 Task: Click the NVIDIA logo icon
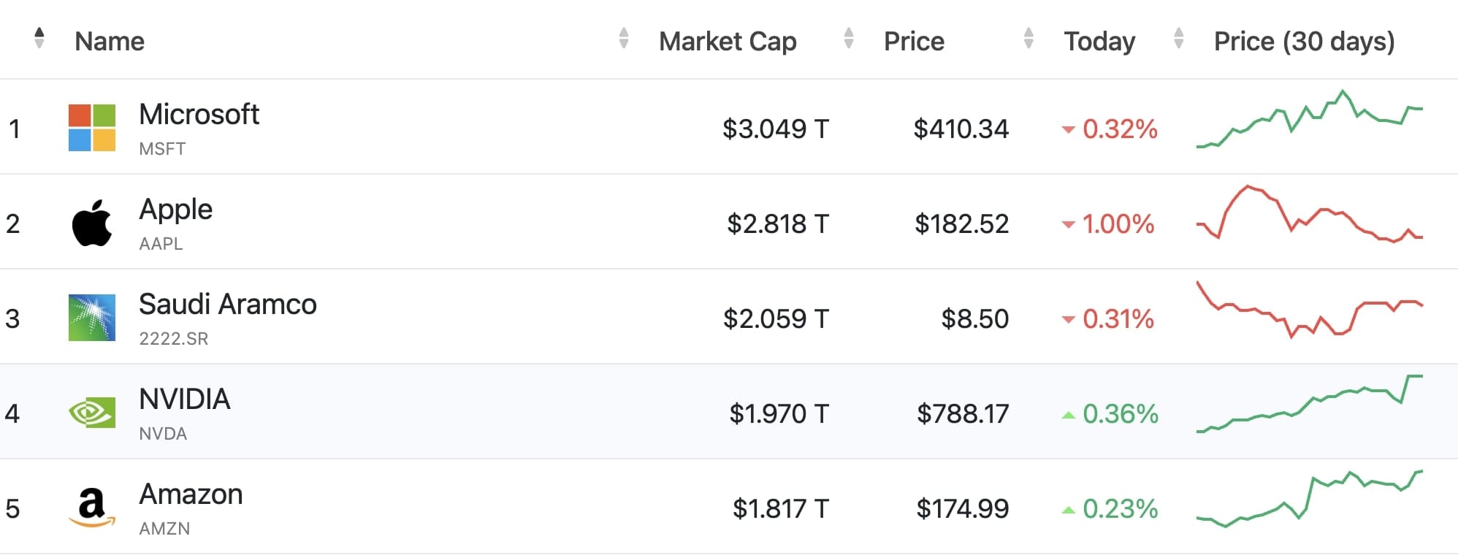[x=92, y=413]
